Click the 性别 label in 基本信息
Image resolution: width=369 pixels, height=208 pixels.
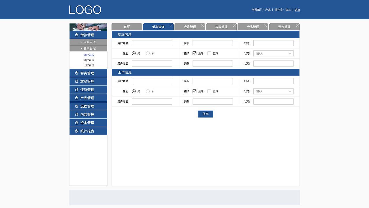click(125, 53)
